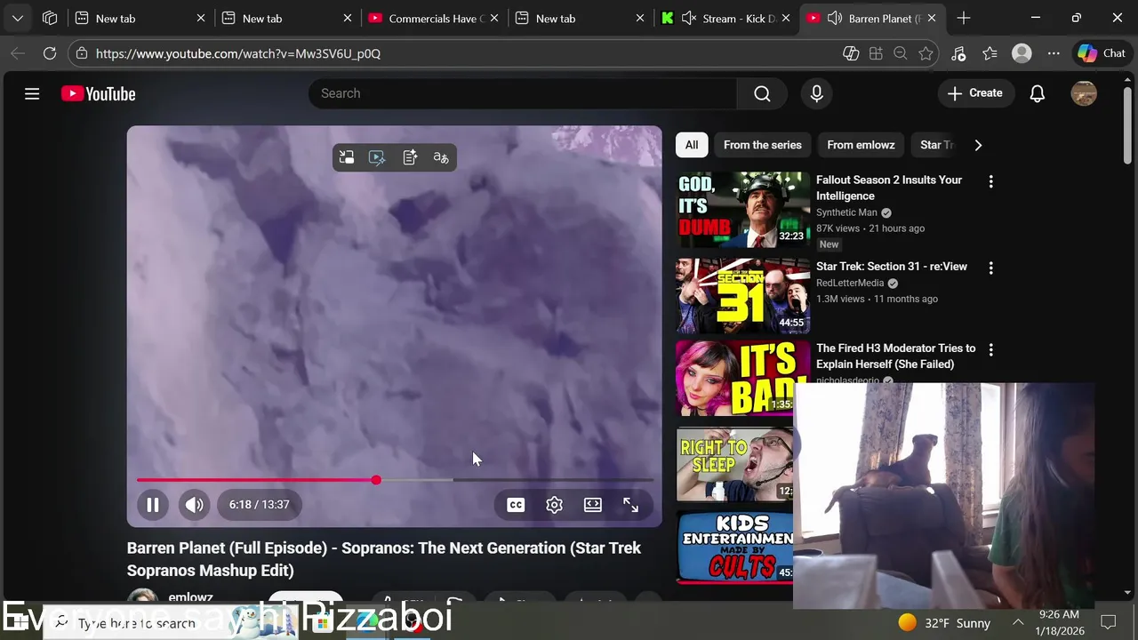Open options for Fallout Season 2 video
1138x640 pixels.
point(990,181)
